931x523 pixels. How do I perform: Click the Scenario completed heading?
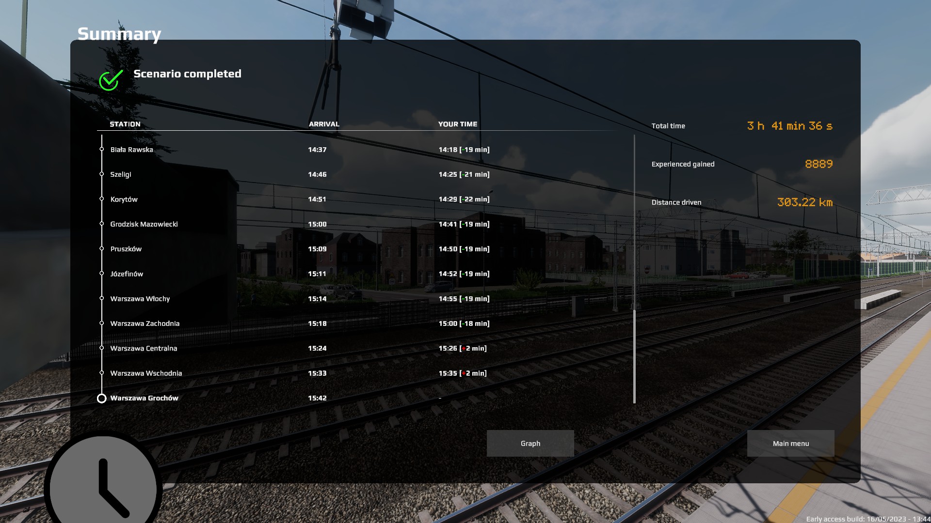pyautogui.click(x=187, y=74)
